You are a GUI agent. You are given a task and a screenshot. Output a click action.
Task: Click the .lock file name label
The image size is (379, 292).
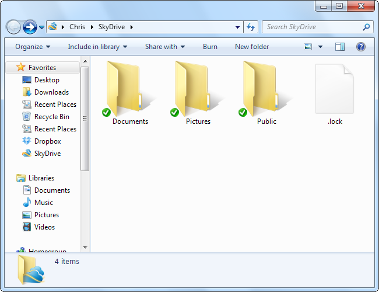(335, 121)
